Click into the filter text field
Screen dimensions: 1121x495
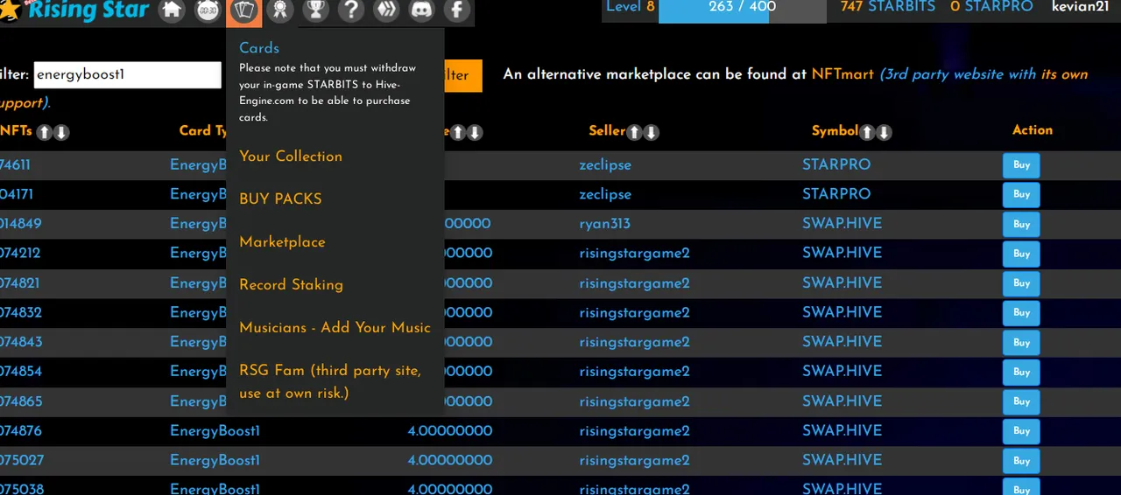(127, 75)
